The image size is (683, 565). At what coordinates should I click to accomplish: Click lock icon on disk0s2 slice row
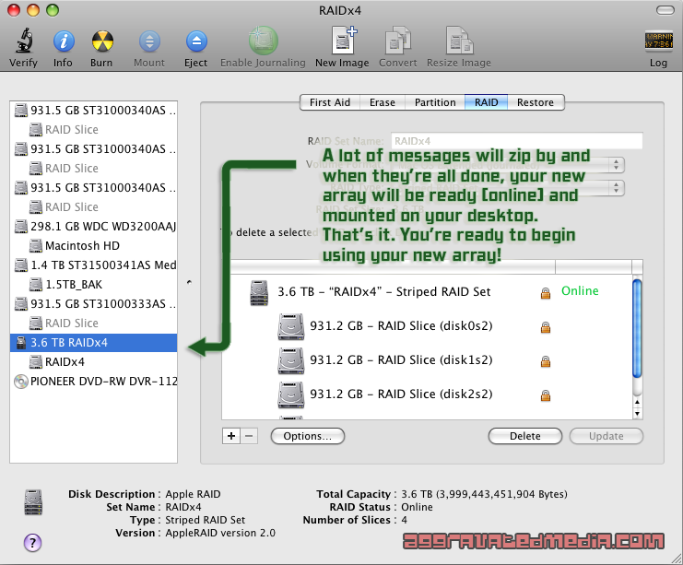(x=546, y=327)
